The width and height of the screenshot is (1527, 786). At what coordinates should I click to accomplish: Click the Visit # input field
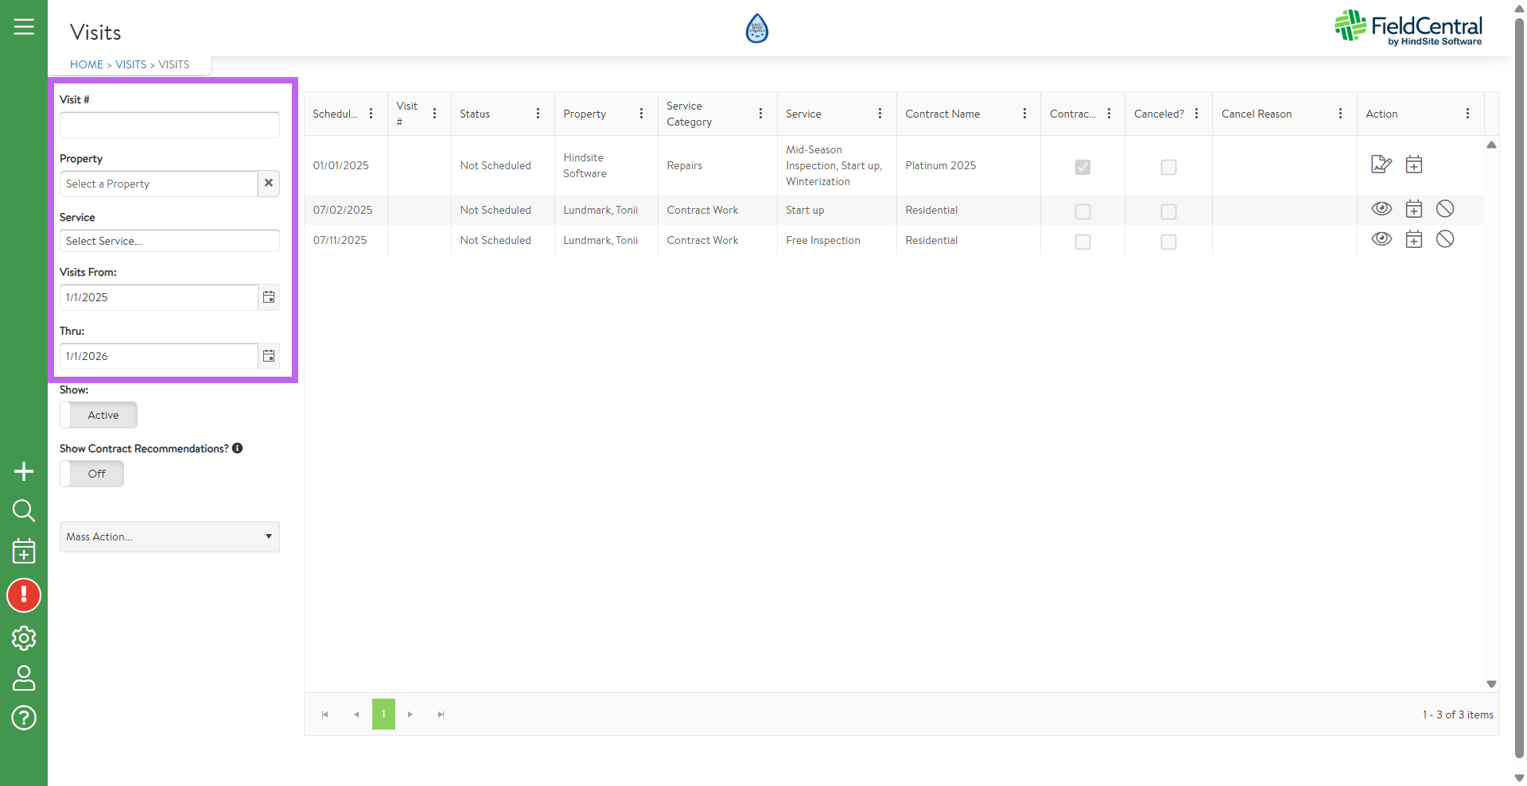click(169, 125)
